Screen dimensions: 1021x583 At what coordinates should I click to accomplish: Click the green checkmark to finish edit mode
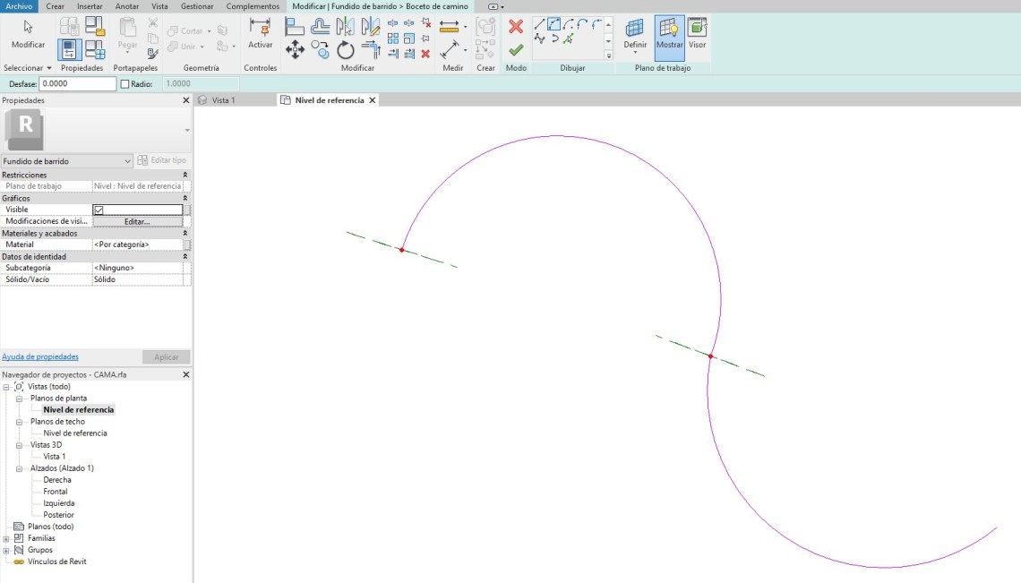coord(516,50)
